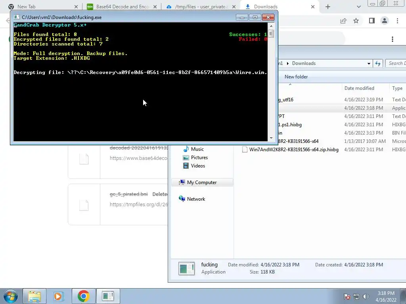Click the My Computer icon

(182, 182)
